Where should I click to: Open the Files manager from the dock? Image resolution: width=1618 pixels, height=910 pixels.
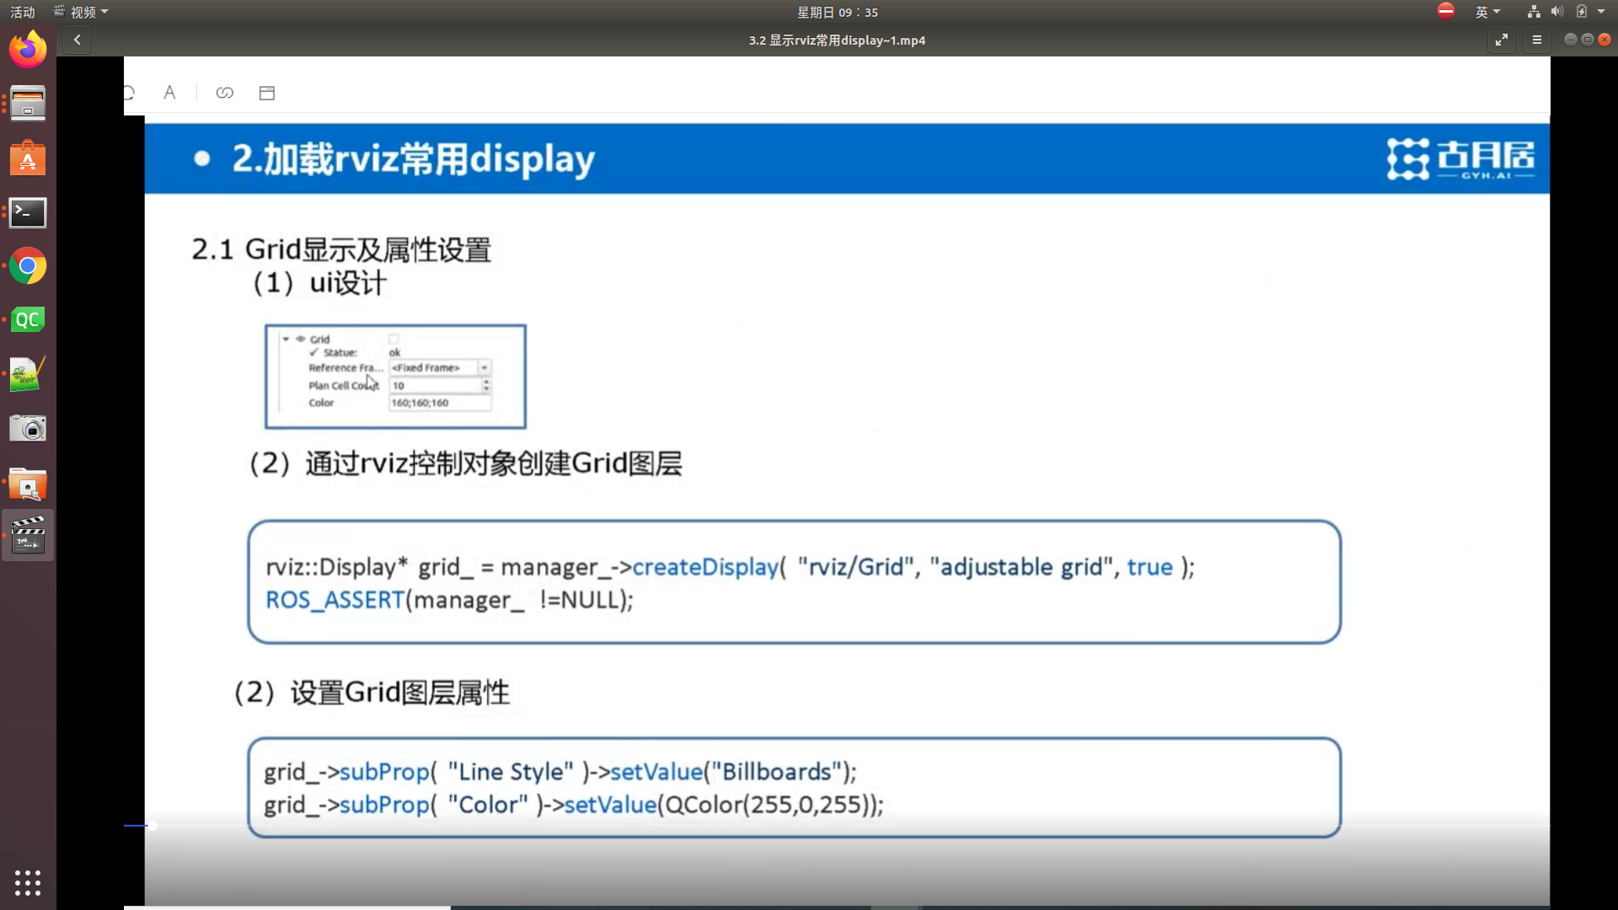28,104
